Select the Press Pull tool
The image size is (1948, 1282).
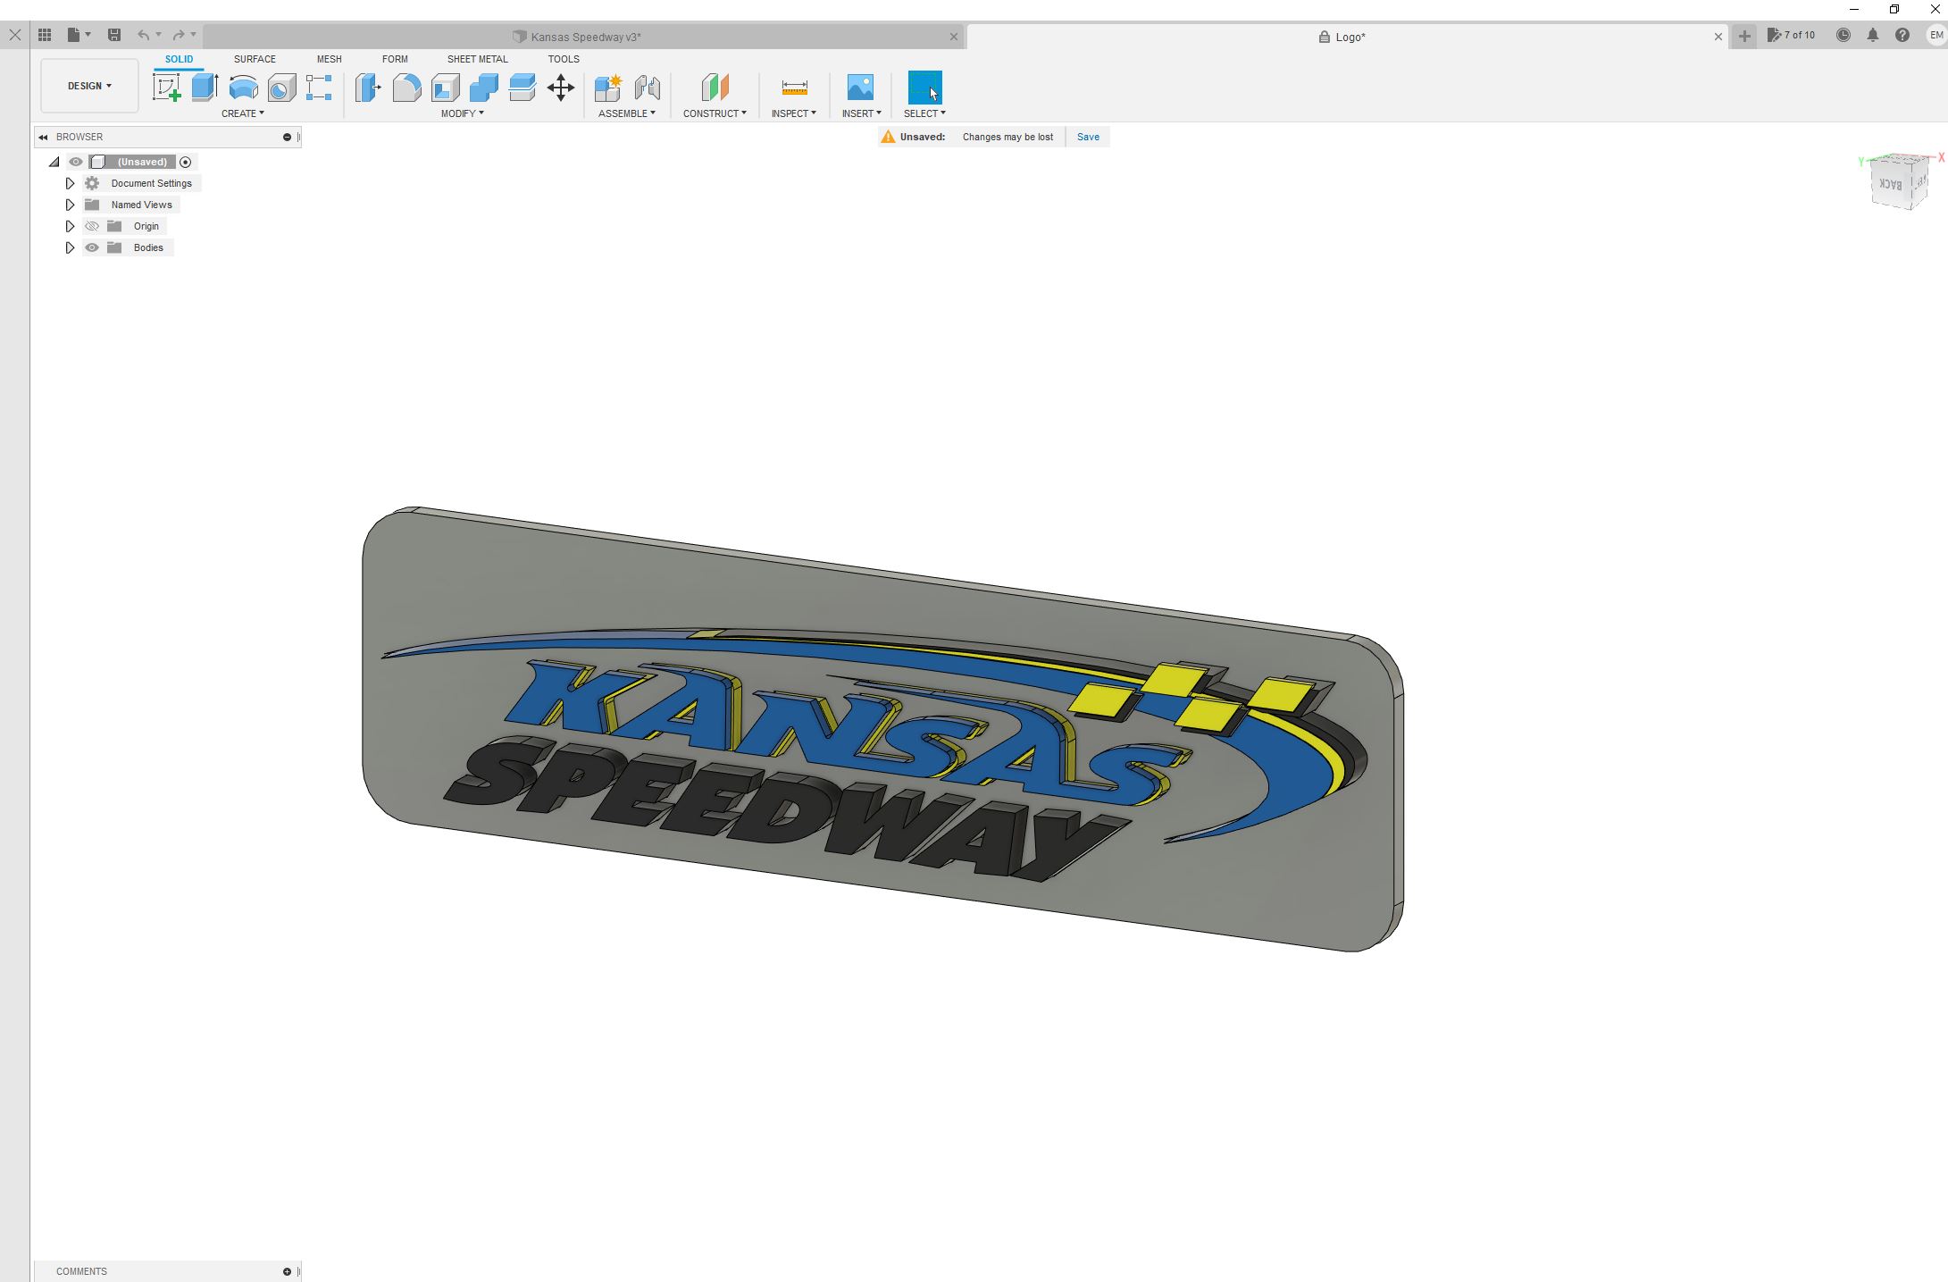click(x=368, y=88)
